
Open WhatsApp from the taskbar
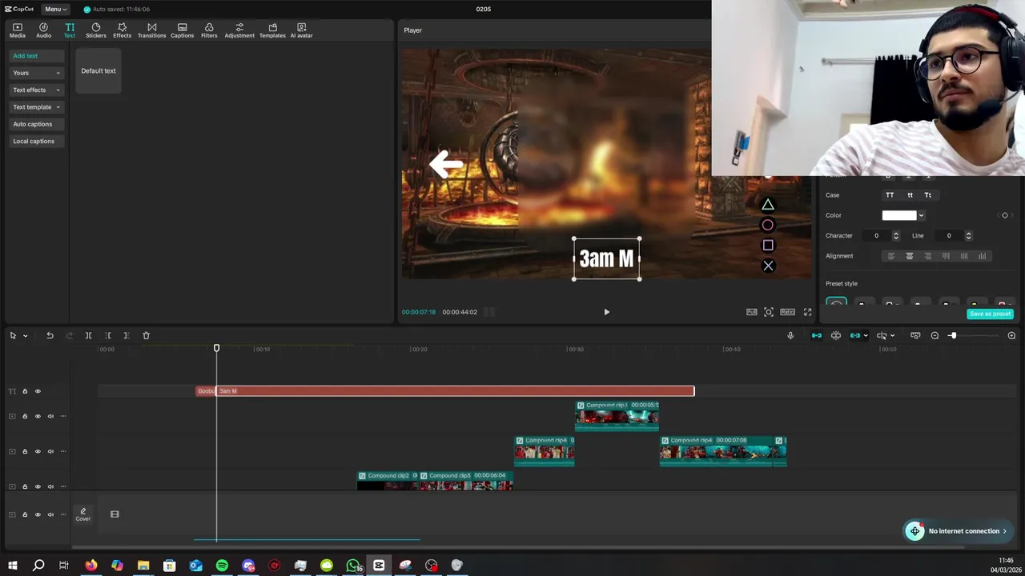pos(352,566)
